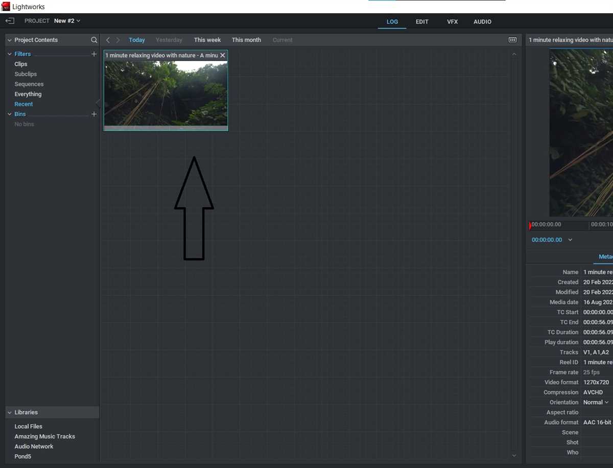Click the clip tile title text
613x468 pixels.
tap(161, 55)
